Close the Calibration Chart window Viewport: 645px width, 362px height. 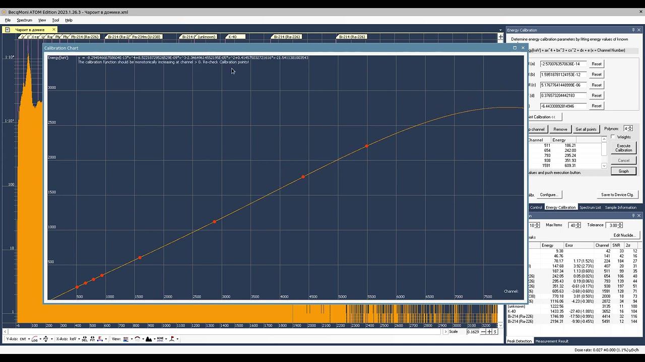pyautogui.click(x=523, y=48)
